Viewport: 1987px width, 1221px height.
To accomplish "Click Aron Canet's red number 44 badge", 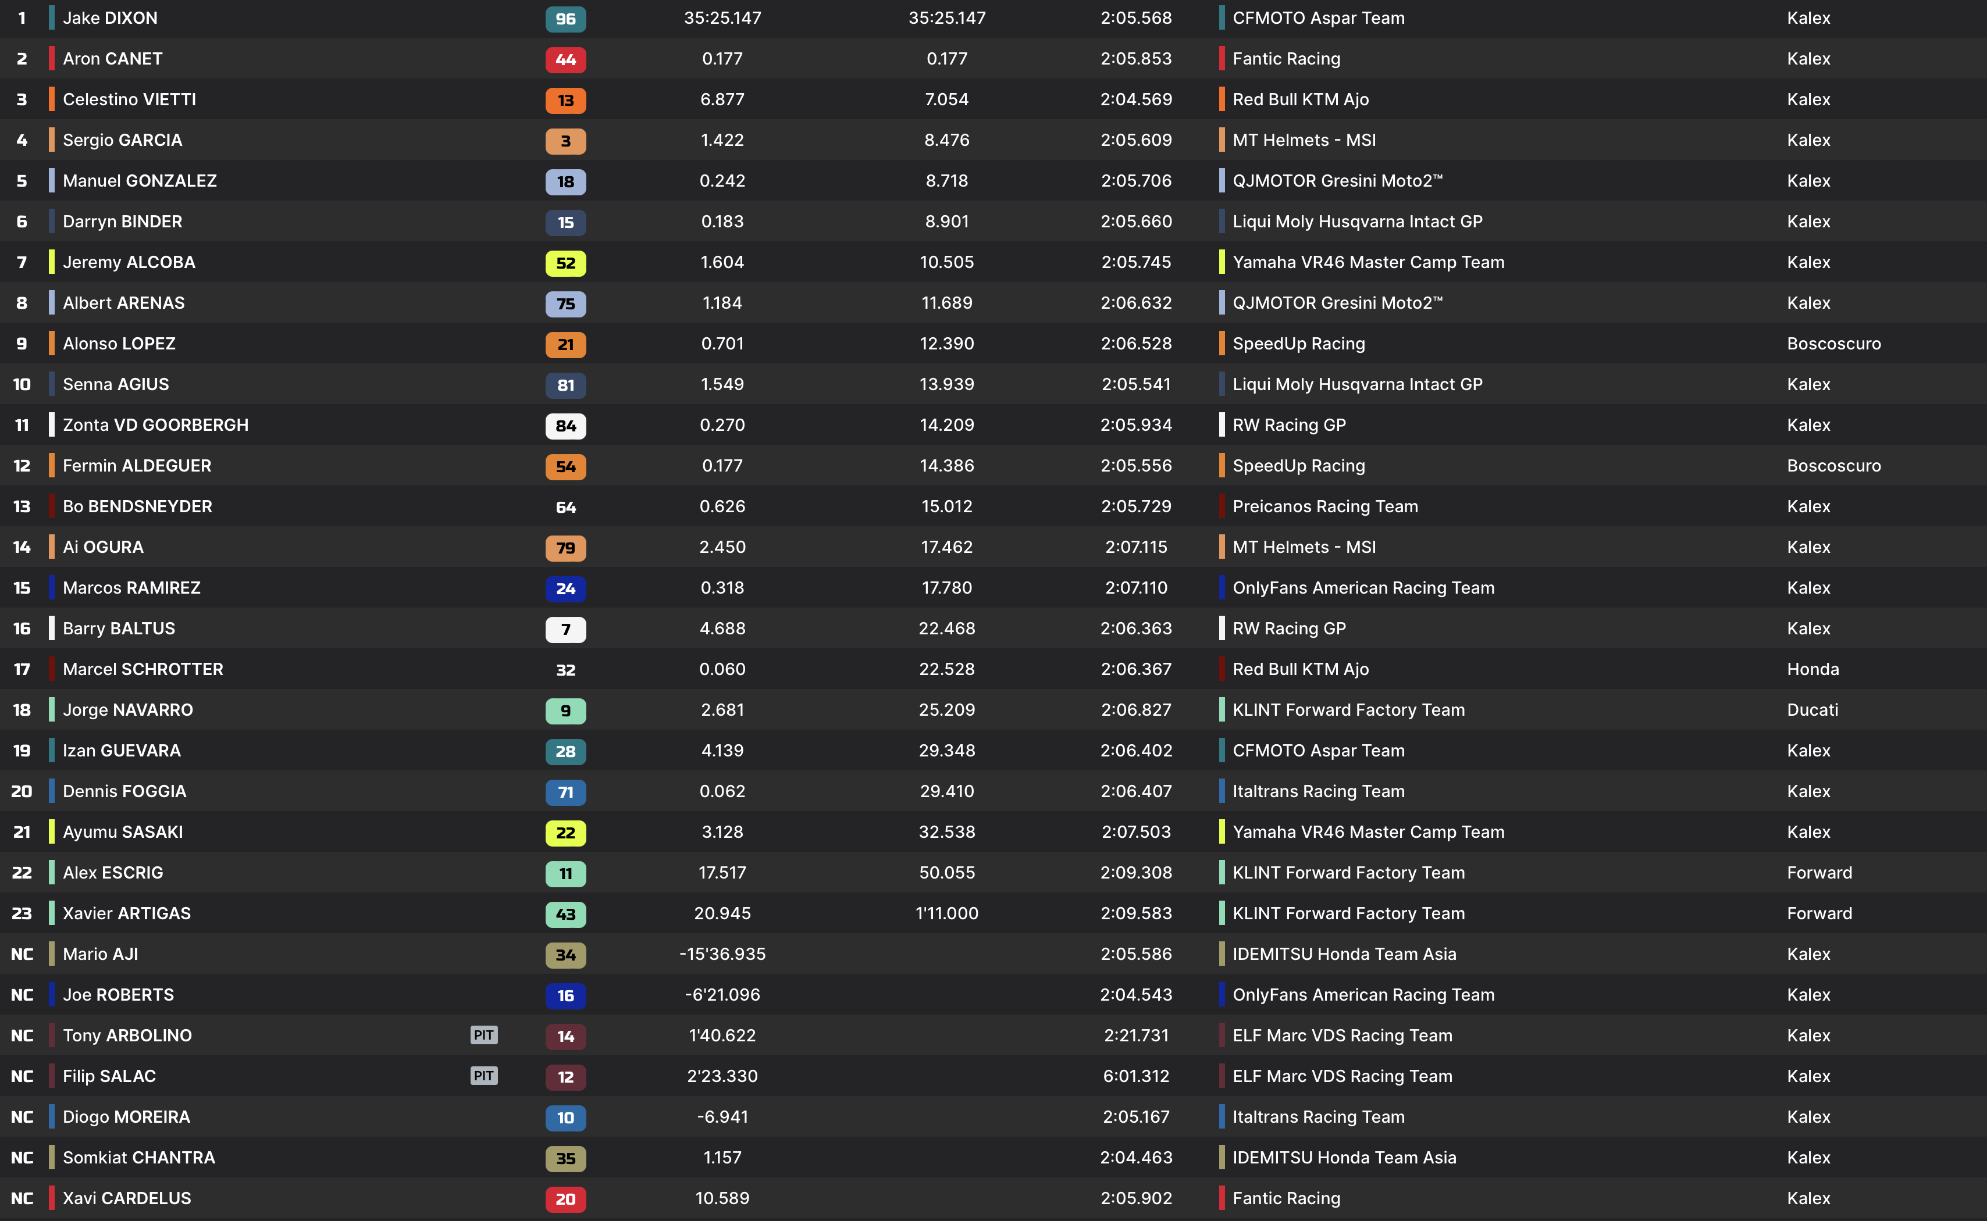I will click(565, 59).
